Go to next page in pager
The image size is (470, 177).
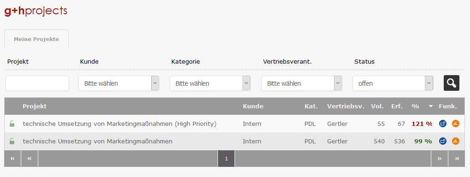tap(440, 159)
